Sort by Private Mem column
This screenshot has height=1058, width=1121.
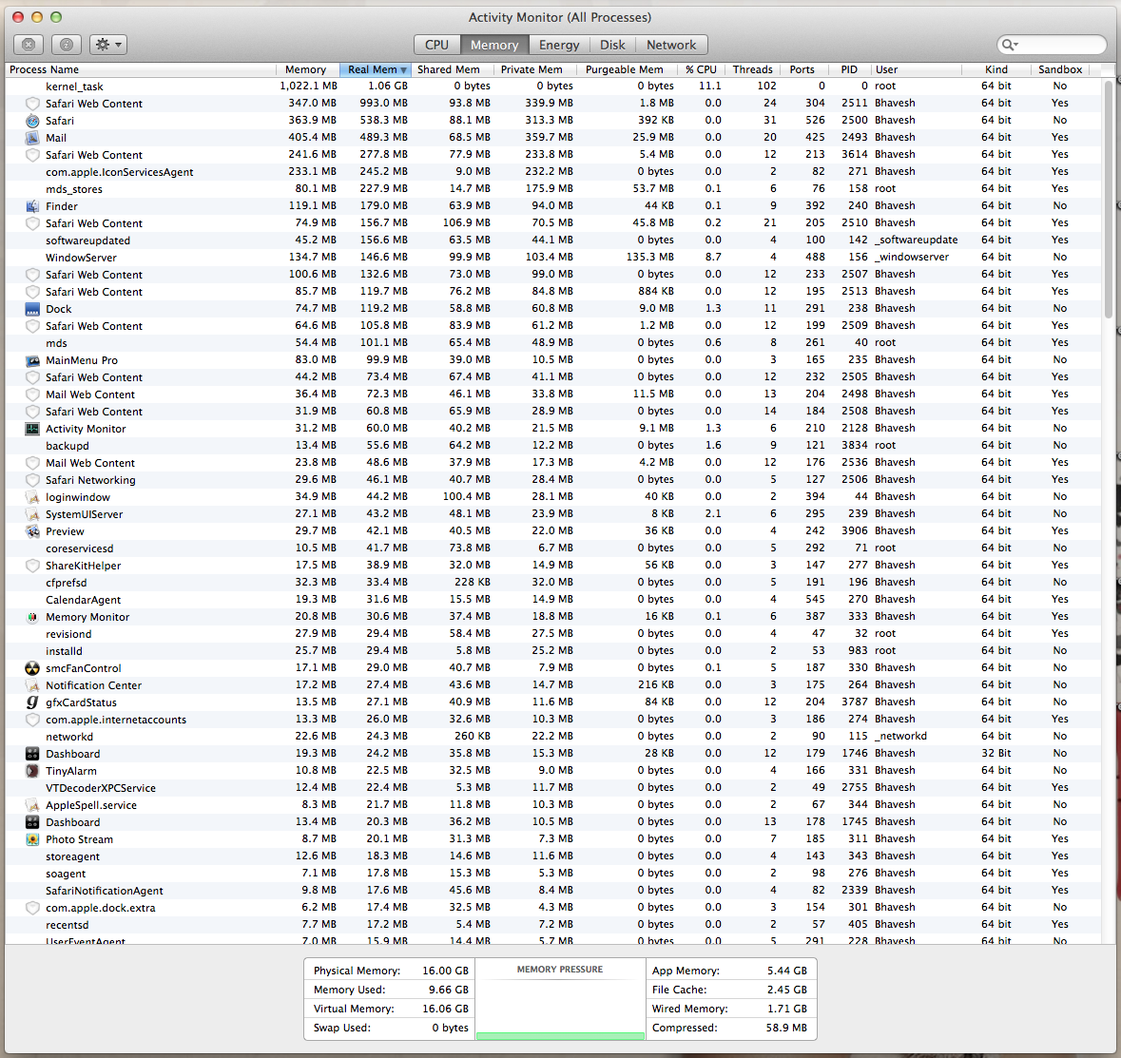coord(534,69)
